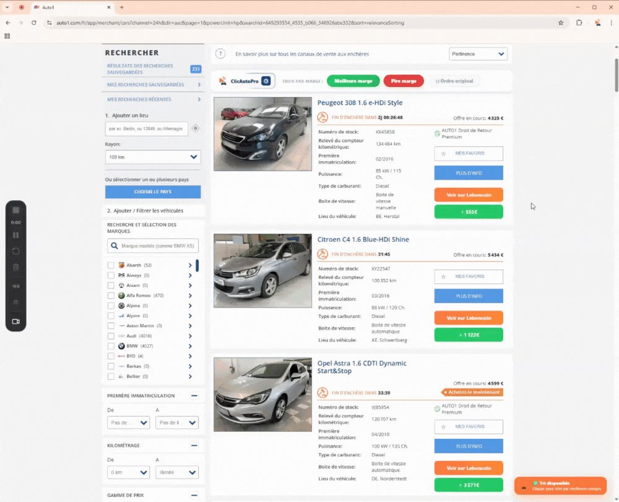The width and height of the screenshot is (619, 502).
Task: Open Mes recherches récentes
Action: [154, 99]
